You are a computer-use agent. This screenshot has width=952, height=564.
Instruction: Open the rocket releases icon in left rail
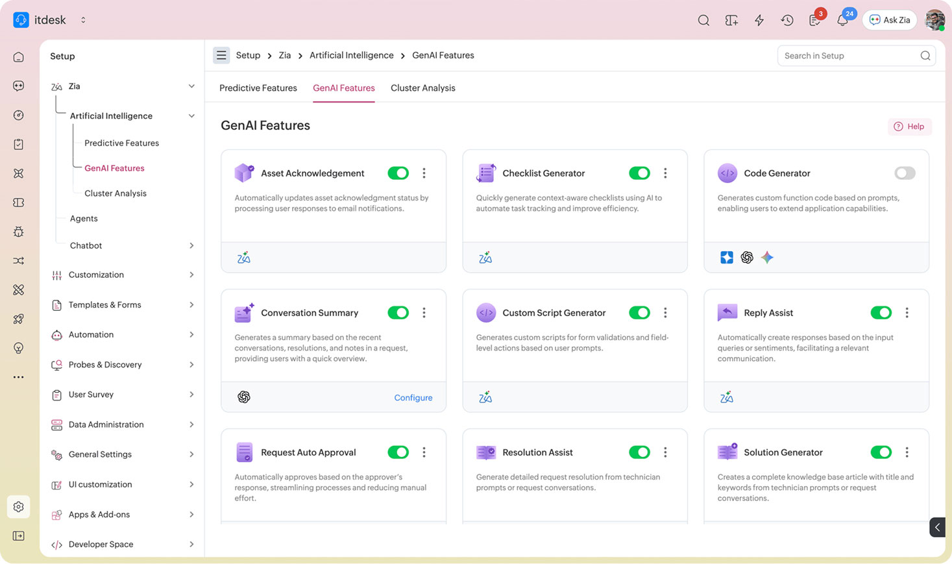click(18, 319)
